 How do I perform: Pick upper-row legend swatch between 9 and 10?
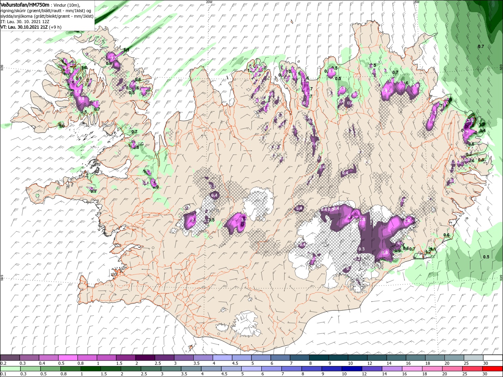point(338,357)
